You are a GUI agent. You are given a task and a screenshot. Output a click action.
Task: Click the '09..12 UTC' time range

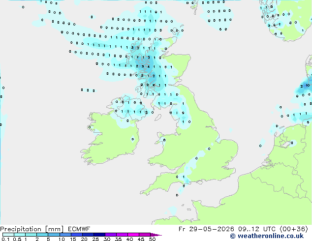click(257, 229)
